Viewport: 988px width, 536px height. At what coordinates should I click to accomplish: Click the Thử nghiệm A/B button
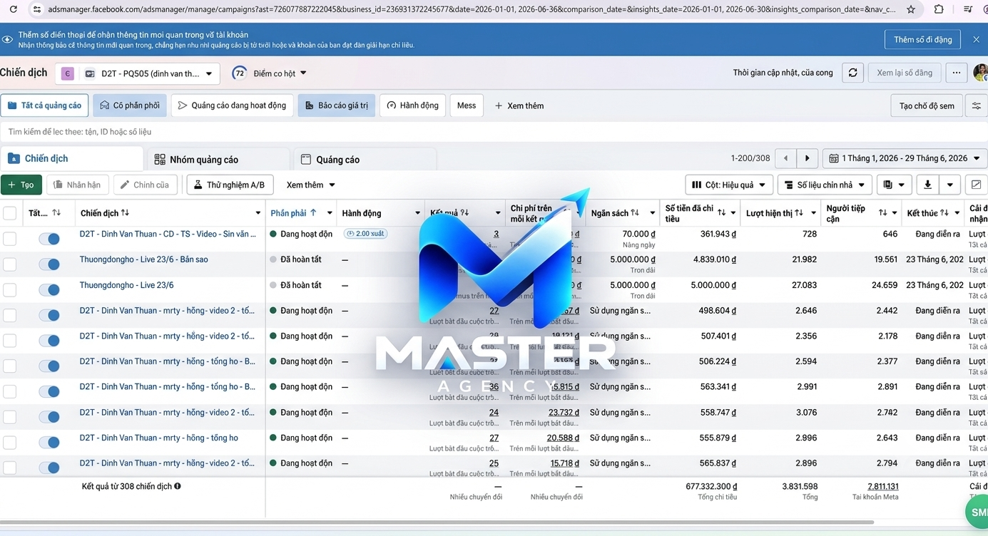[230, 185]
